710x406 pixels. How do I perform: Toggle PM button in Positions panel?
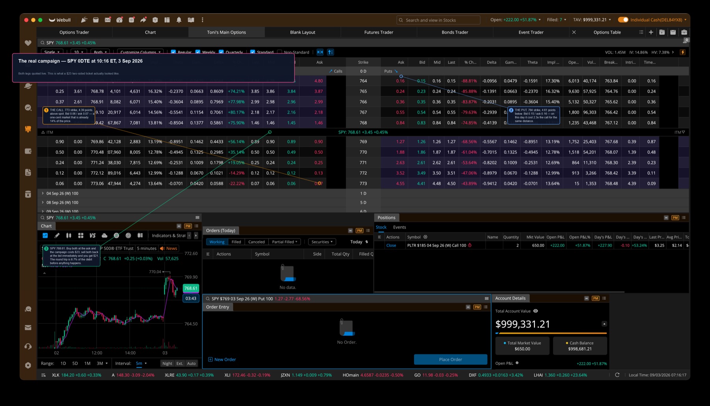[x=675, y=217]
